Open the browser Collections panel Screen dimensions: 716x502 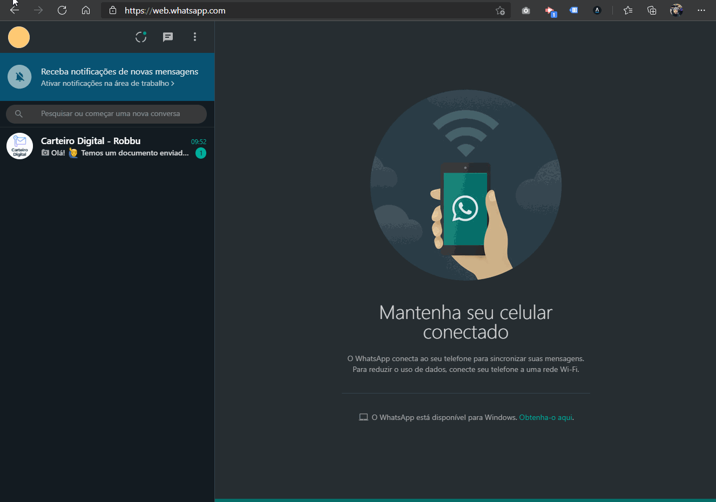click(652, 10)
